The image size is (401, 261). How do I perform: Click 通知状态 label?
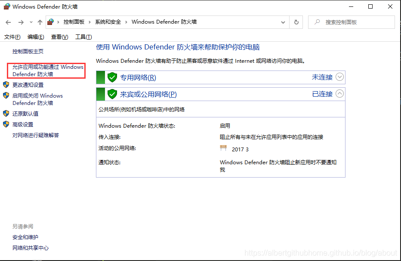pos(109,163)
